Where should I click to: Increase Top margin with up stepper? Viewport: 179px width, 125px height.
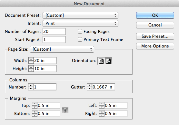pos(35,104)
